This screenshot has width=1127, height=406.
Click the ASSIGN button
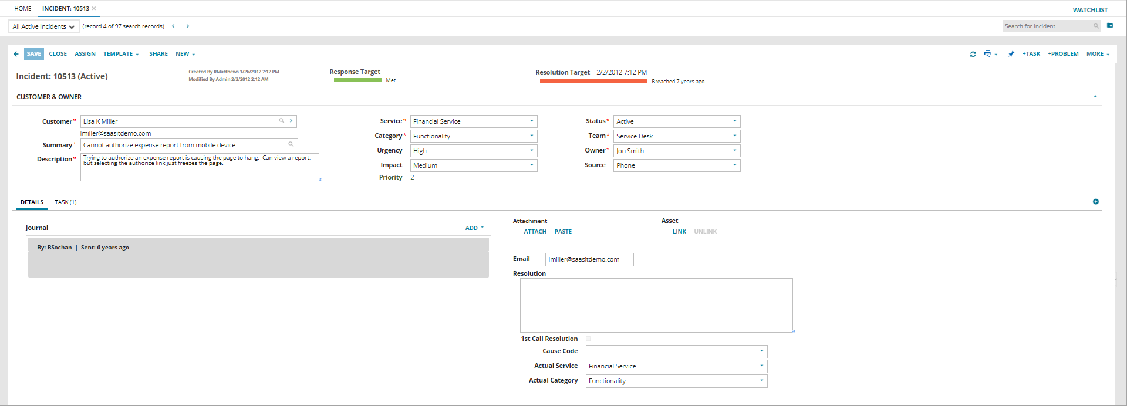click(x=85, y=54)
